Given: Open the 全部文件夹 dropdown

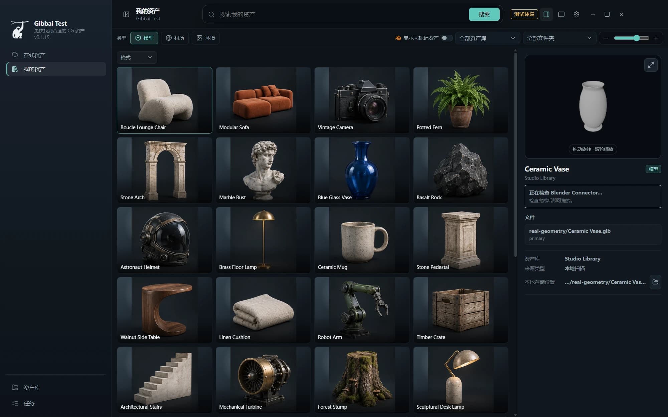Looking at the screenshot, I should click(559, 38).
